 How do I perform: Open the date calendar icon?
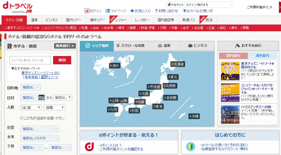tap(41, 97)
